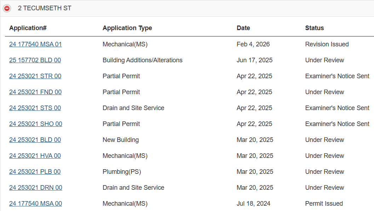Click the Application# column header

point(28,28)
